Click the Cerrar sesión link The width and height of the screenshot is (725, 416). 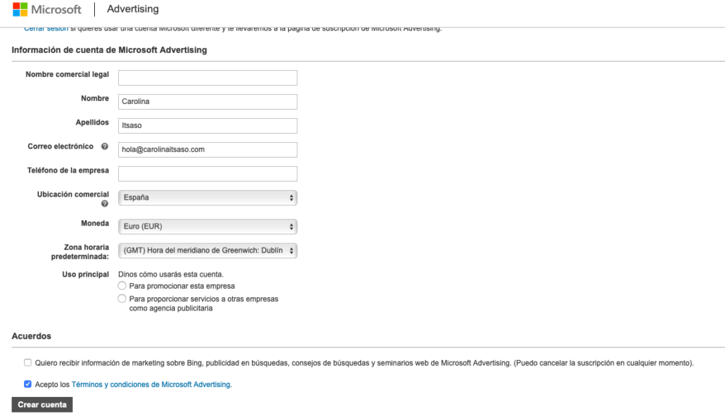(x=46, y=28)
